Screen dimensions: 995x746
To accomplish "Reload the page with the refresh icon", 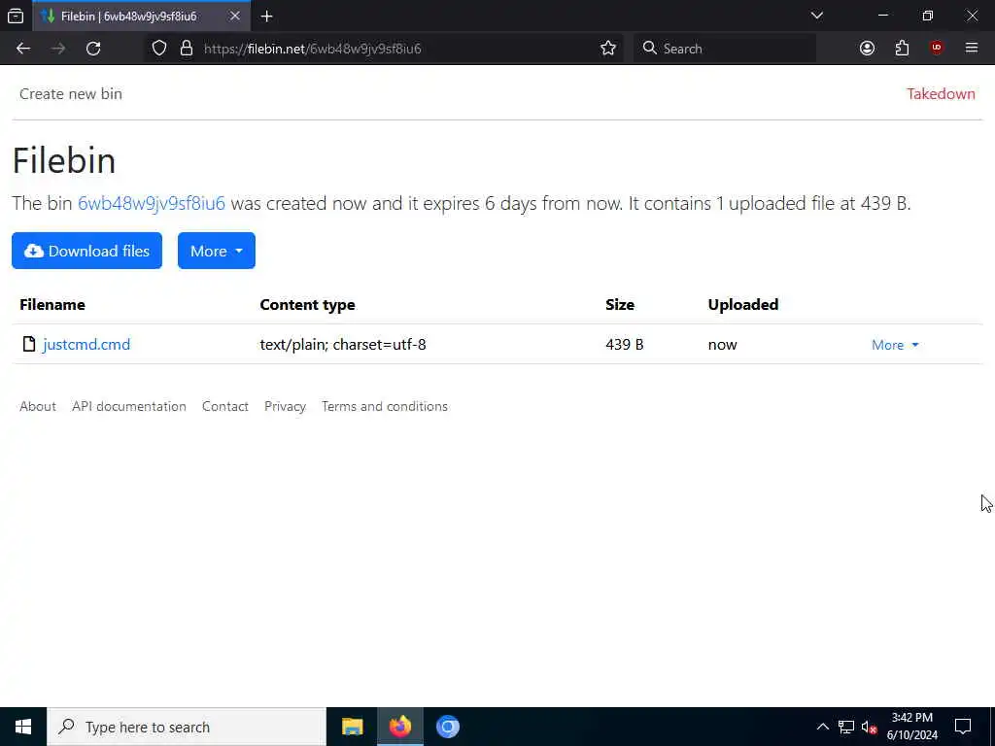I will coord(93,49).
